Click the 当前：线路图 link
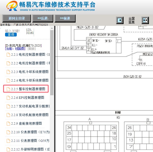Viewport: 153px width, 152px height. click(x=15, y=49)
